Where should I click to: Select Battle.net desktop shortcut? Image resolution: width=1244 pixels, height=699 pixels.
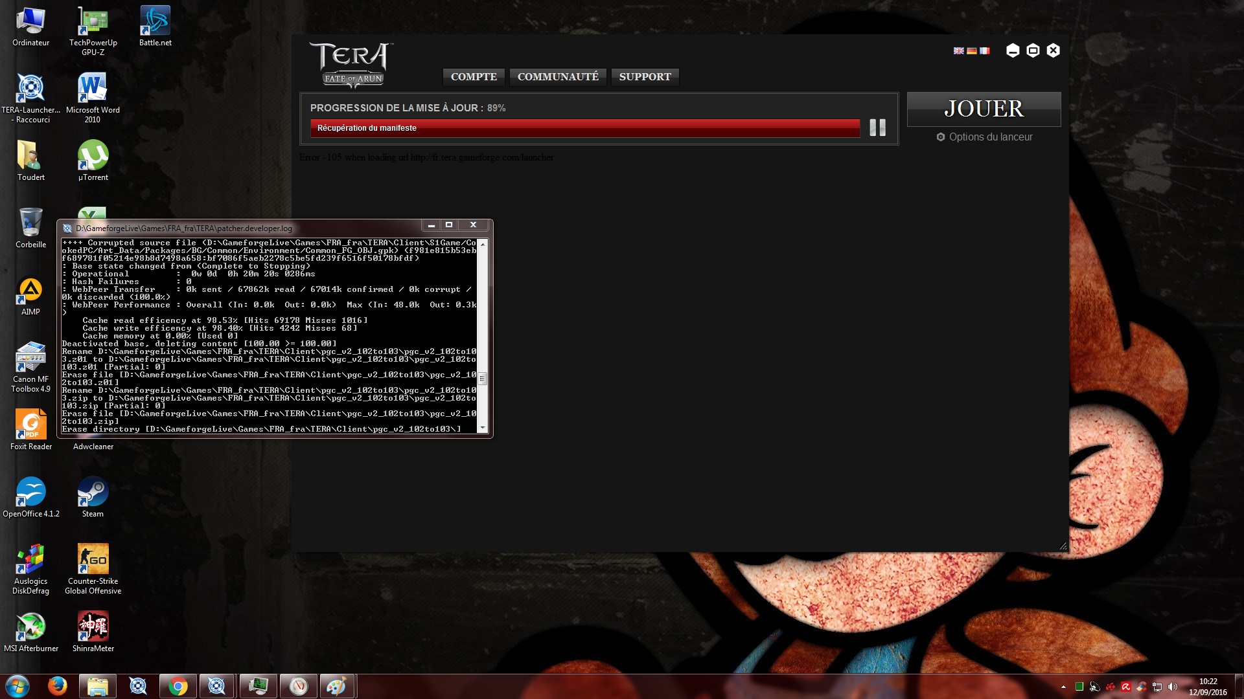[155, 27]
